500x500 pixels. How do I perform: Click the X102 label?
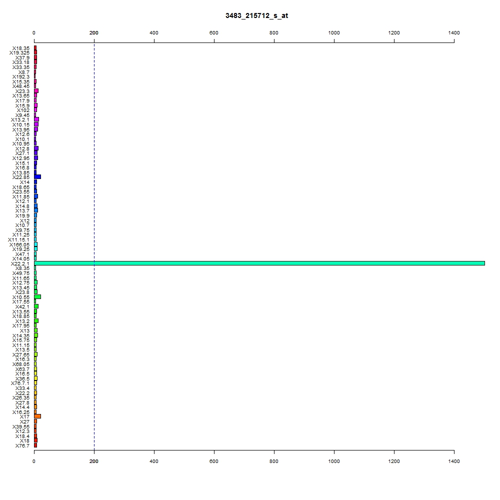tap(23, 110)
